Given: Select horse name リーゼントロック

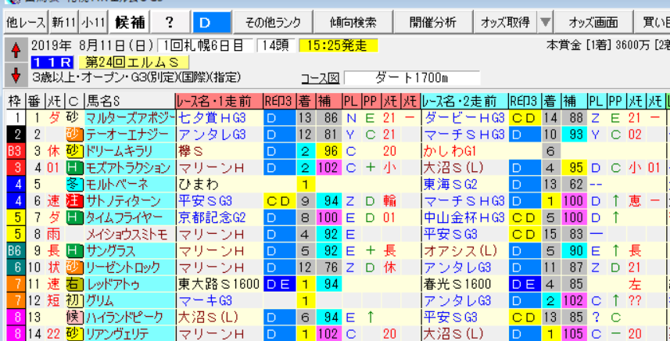Looking at the screenshot, I should (130, 268).
